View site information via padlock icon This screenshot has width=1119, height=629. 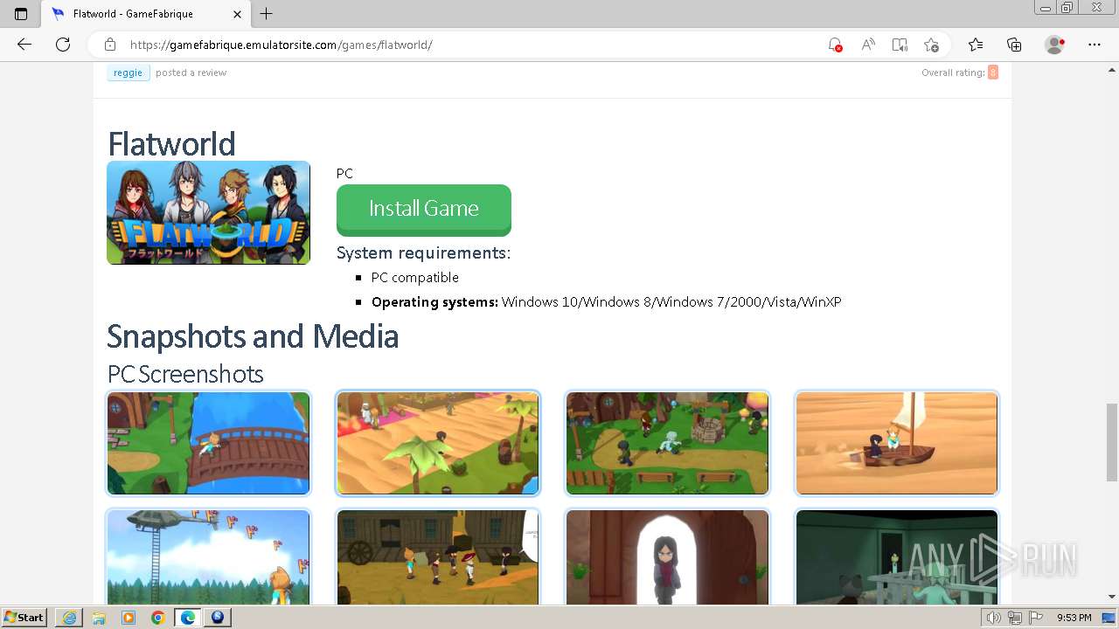pos(110,45)
